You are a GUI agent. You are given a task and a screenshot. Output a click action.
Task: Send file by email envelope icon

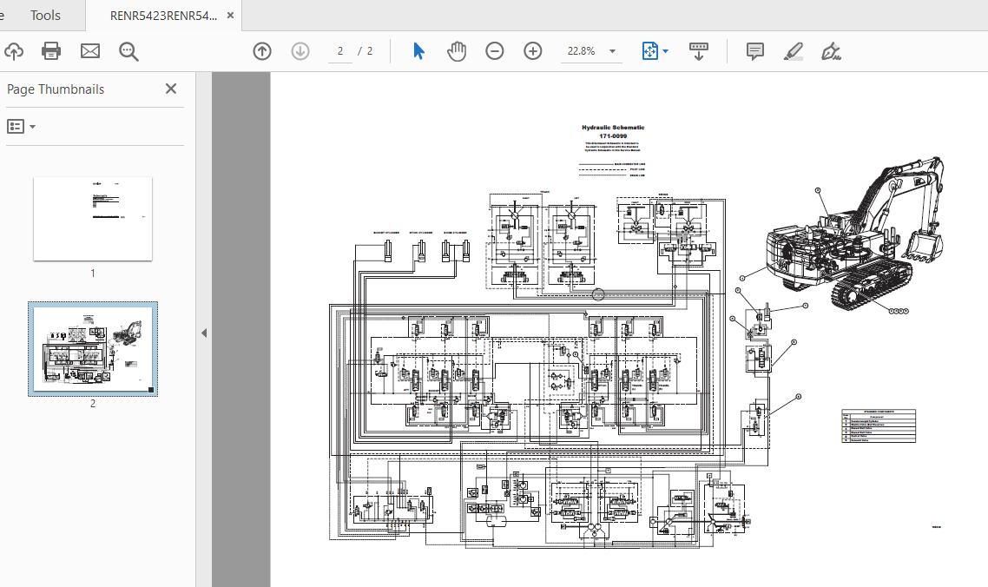[x=90, y=51]
